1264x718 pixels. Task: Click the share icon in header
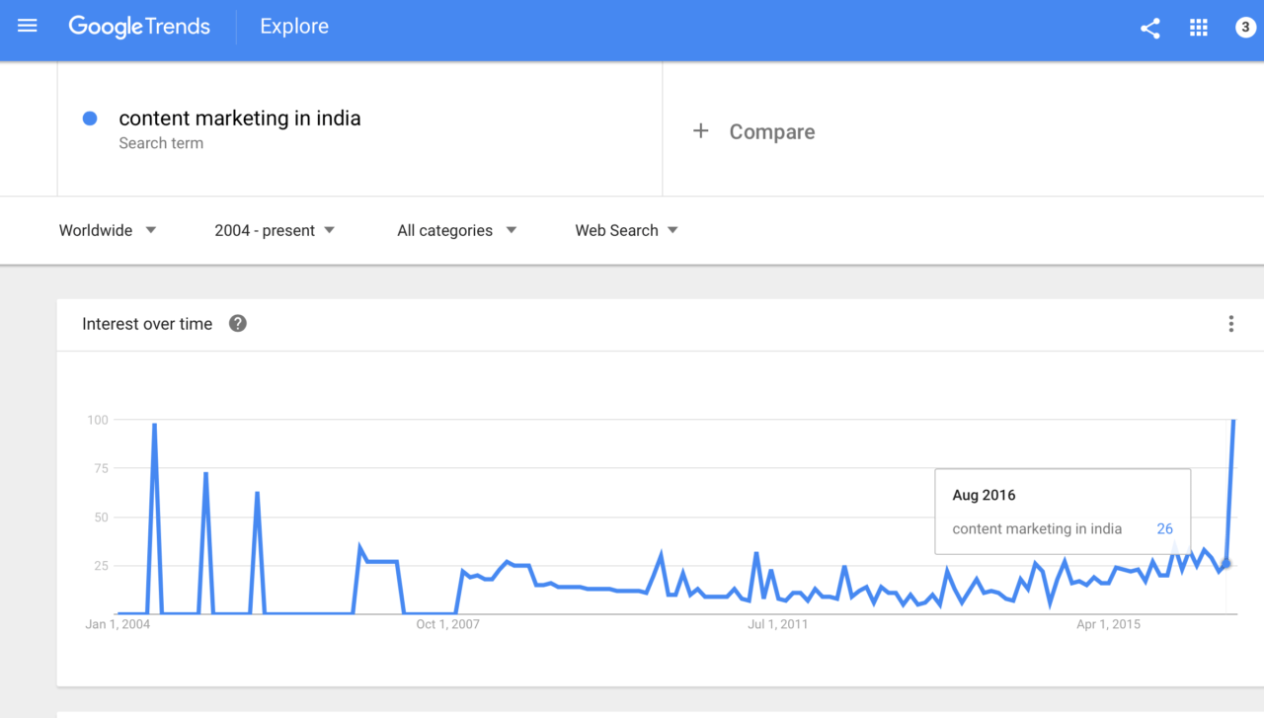(x=1149, y=28)
